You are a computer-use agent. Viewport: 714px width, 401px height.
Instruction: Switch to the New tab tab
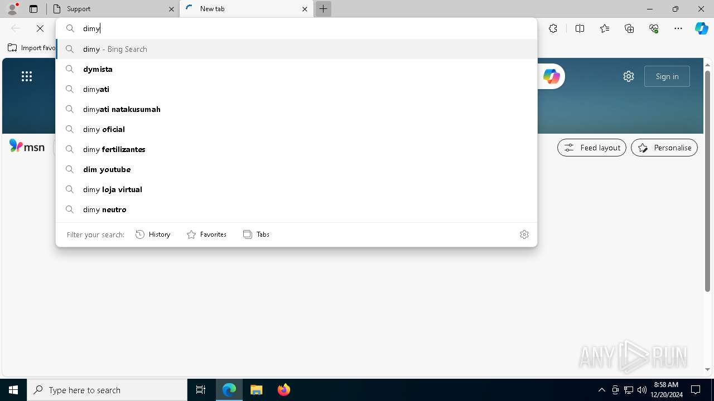coord(247,9)
